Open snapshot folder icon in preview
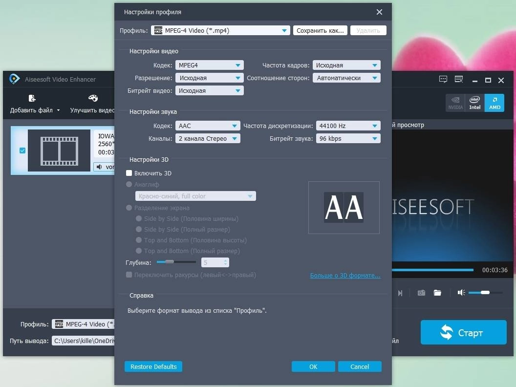 tap(437, 293)
